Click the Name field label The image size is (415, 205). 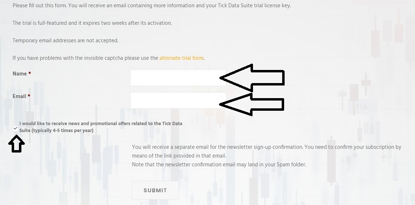pyautogui.click(x=19, y=74)
